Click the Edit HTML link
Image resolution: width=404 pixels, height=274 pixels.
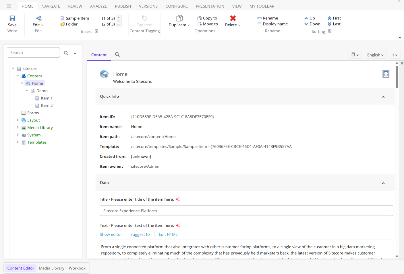(168, 234)
